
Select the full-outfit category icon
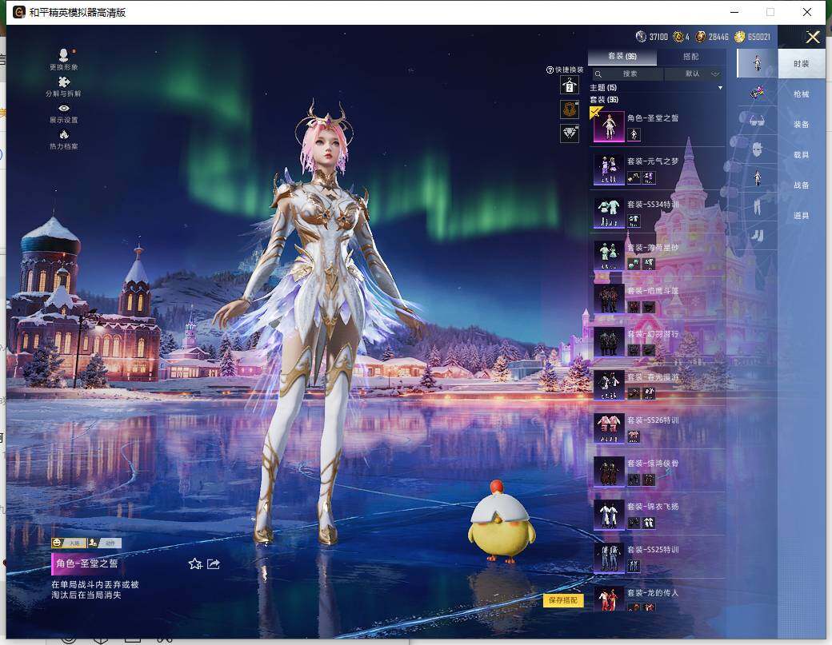[757, 64]
